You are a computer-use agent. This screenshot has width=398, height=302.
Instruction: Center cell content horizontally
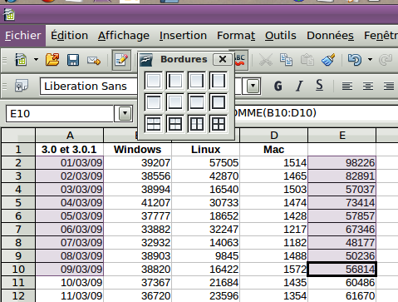tap(368, 87)
